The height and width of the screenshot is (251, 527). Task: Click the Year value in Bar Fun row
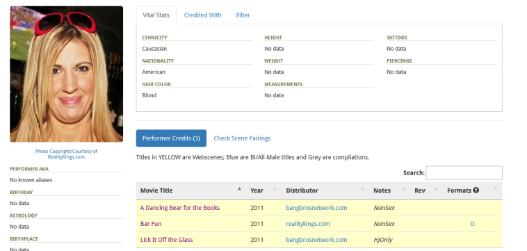[257, 224]
